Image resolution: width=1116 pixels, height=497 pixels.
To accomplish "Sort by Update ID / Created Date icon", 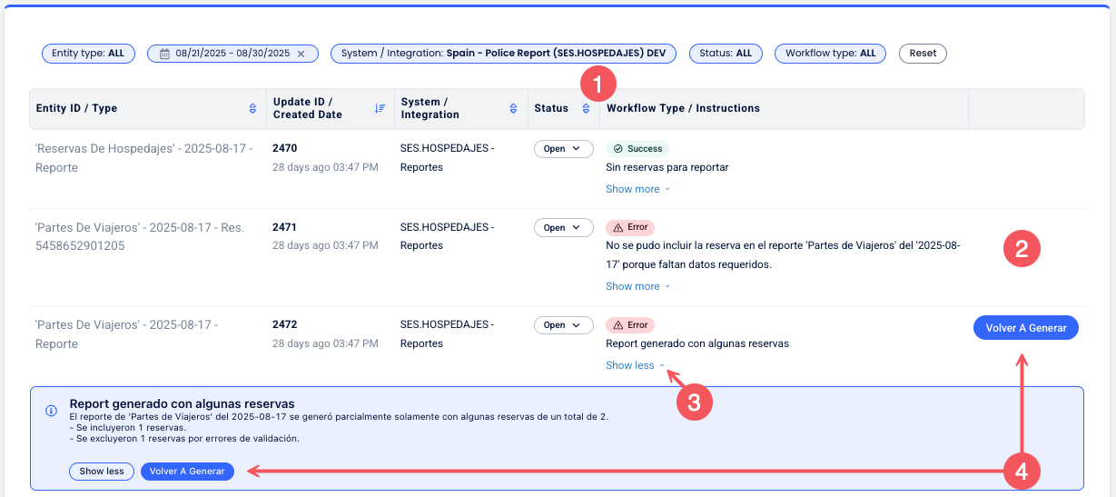I will (380, 108).
